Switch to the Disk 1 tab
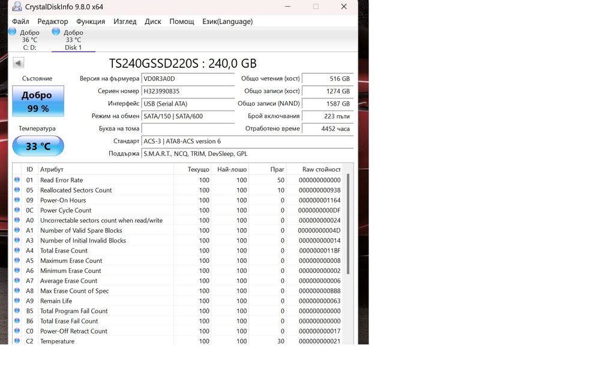Image resolution: width=600 pixels, height=375 pixels. [x=73, y=40]
